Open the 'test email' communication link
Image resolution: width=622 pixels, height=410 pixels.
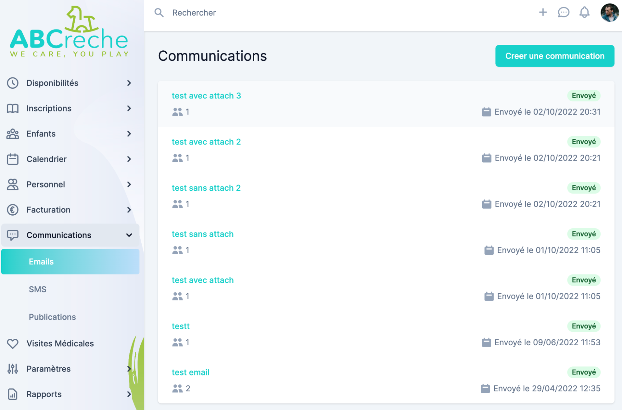[190, 372]
